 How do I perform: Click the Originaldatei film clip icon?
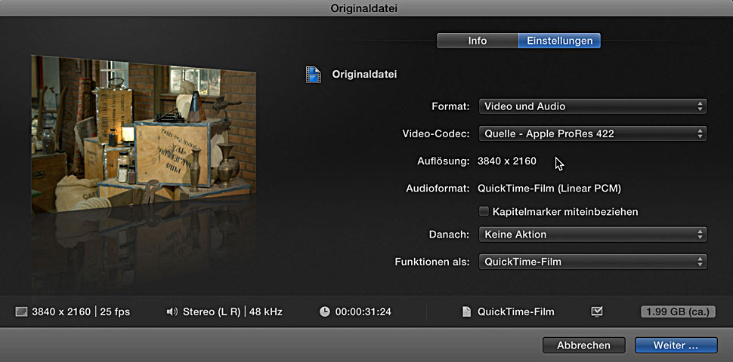click(313, 75)
